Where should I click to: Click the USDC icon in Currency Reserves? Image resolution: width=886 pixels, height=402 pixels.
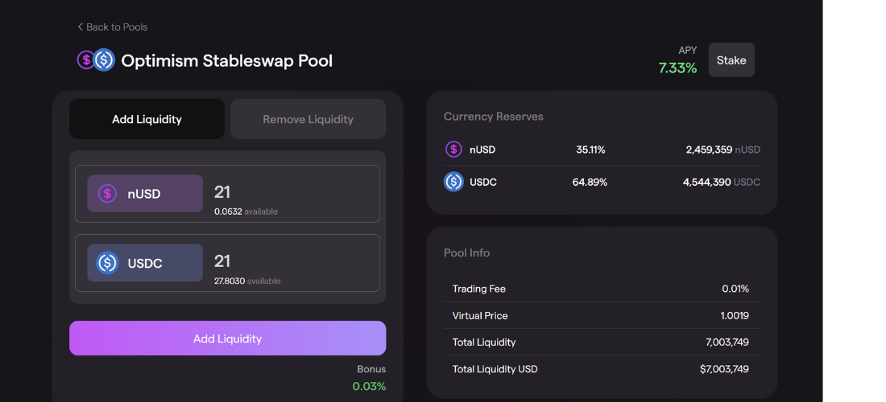453,182
